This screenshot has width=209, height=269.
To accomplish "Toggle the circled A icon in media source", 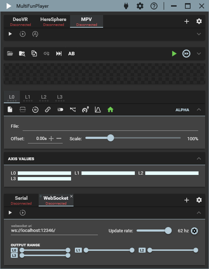I will point(35,34).
